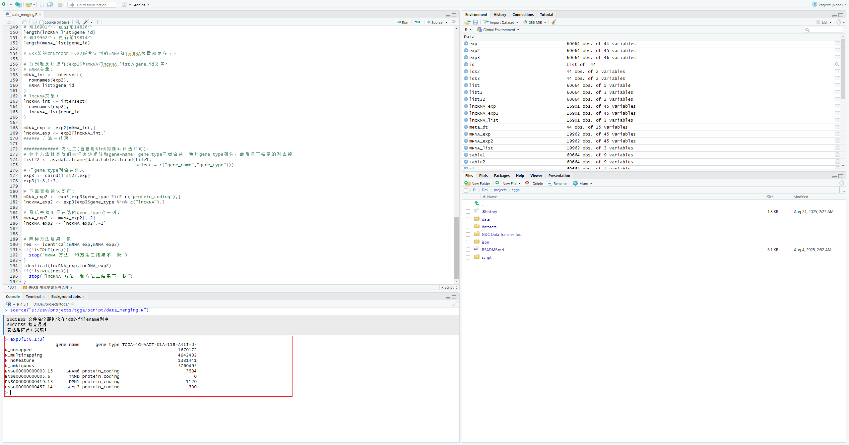Click the editor vertical scrollbar thumb
849x445 pixels.
pyautogui.click(x=456, y=248)
